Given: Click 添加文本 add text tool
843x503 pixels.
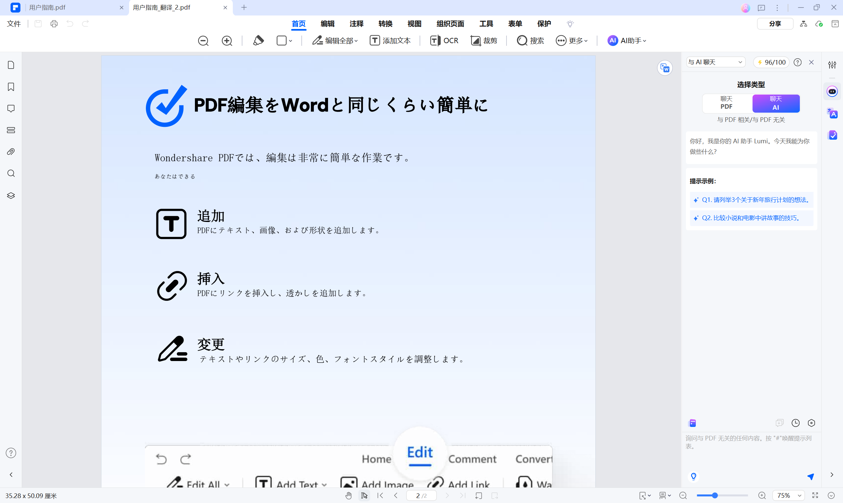Looking at the screenshot, I should tap(390, 41).
